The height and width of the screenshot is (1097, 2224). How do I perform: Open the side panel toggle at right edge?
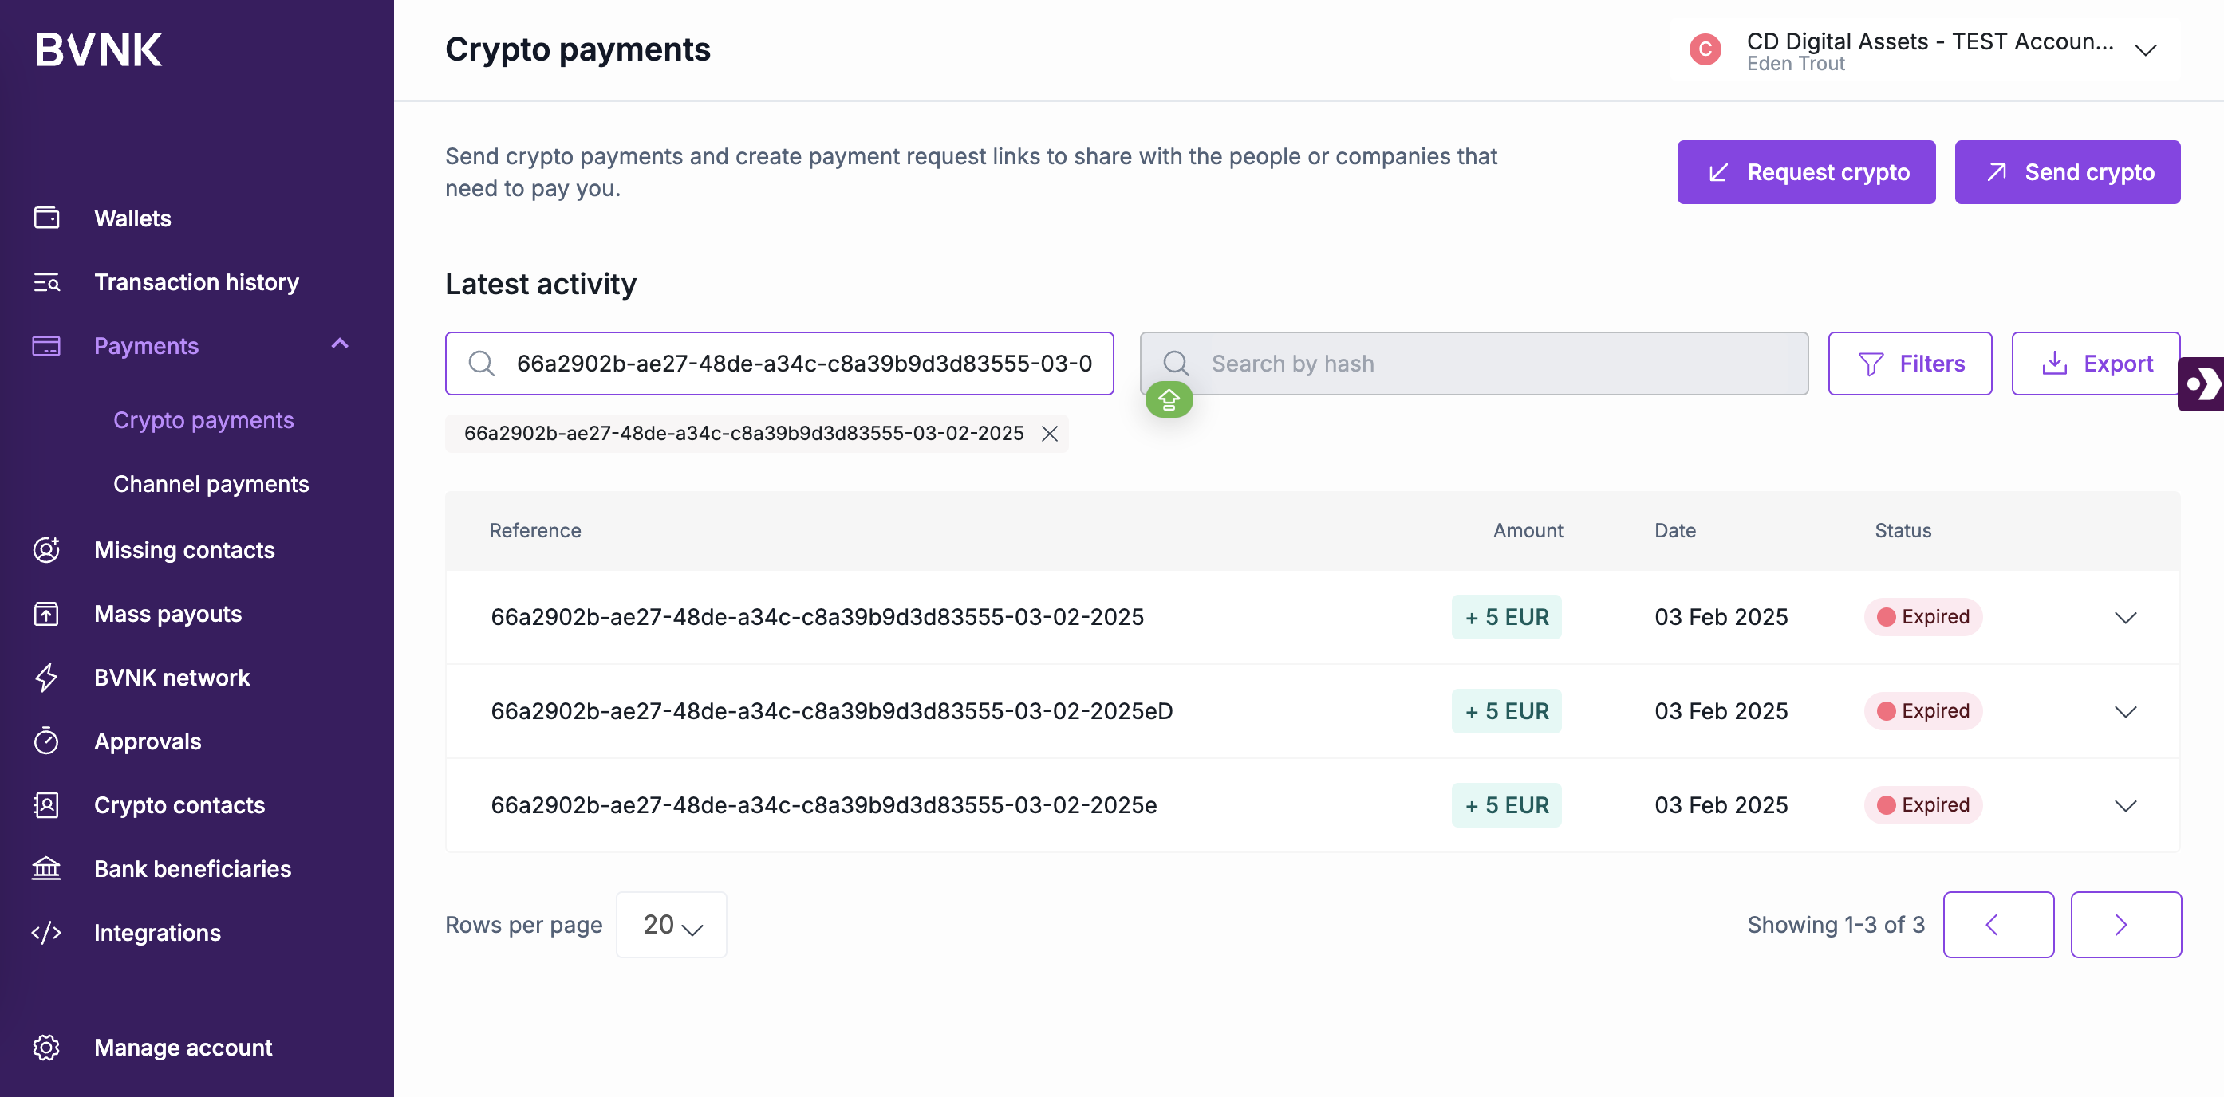tap(2201, 384)
